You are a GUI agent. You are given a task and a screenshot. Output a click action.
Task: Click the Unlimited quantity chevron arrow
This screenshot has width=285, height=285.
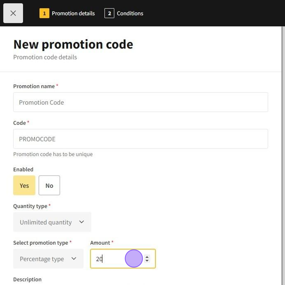[x=81, y=222]
